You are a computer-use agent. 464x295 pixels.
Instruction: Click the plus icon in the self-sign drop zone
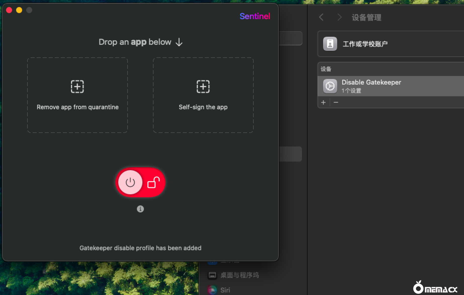pos(203,87)
